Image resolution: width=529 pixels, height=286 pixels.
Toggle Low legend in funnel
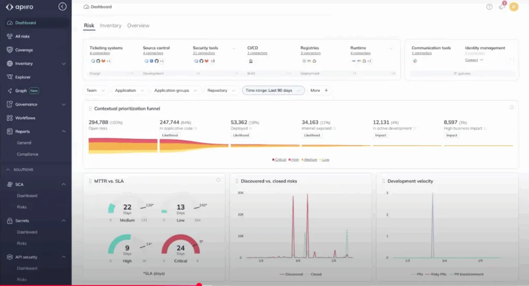[324, 160]
